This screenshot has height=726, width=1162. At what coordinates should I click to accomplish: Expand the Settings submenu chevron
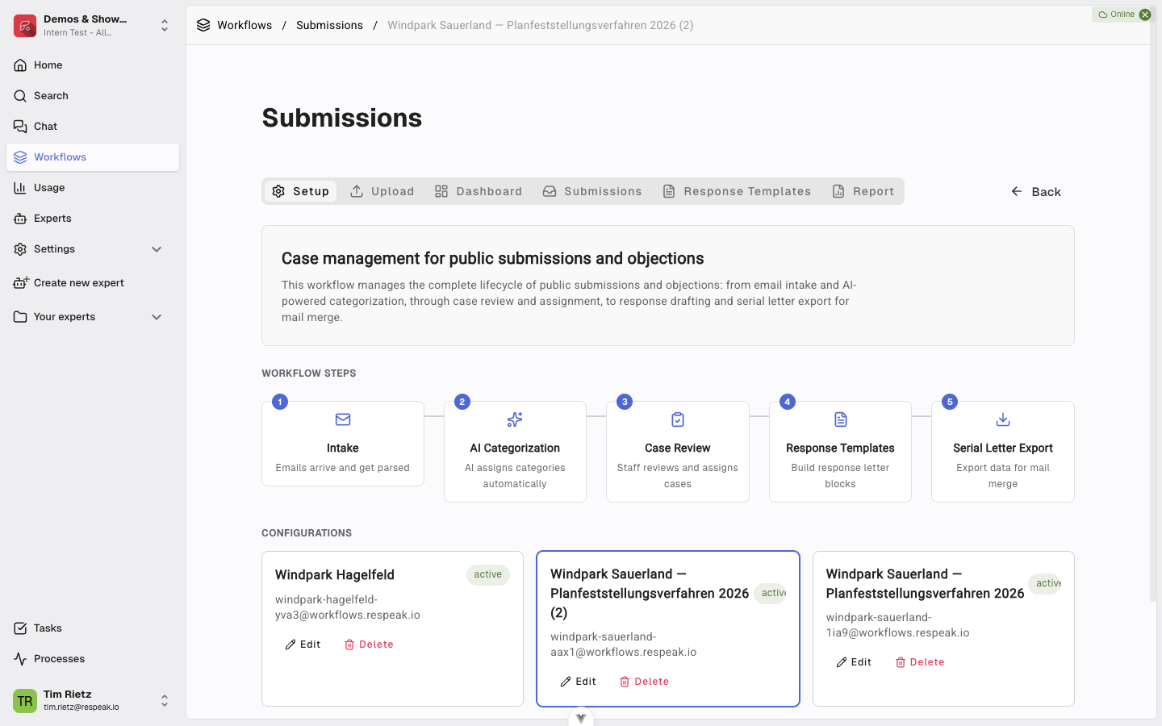coord(157,249)
